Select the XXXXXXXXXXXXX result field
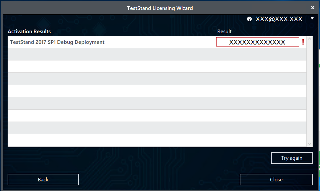 [258, 42]
